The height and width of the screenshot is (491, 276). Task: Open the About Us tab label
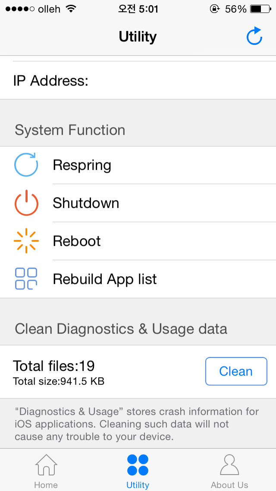(229, 485)
